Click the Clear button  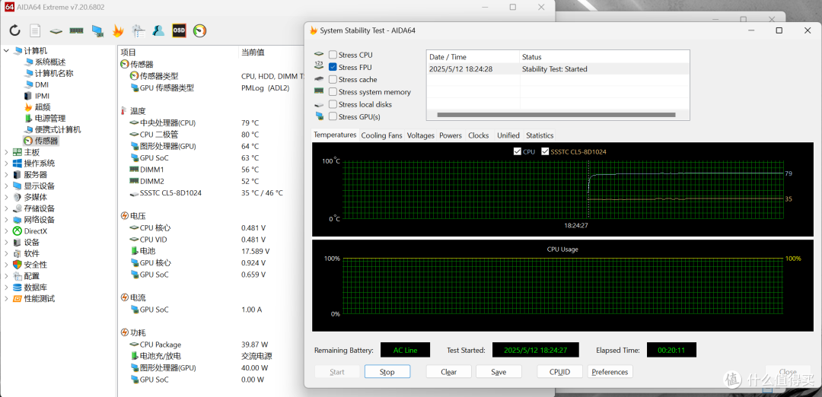tap(449, 372)
